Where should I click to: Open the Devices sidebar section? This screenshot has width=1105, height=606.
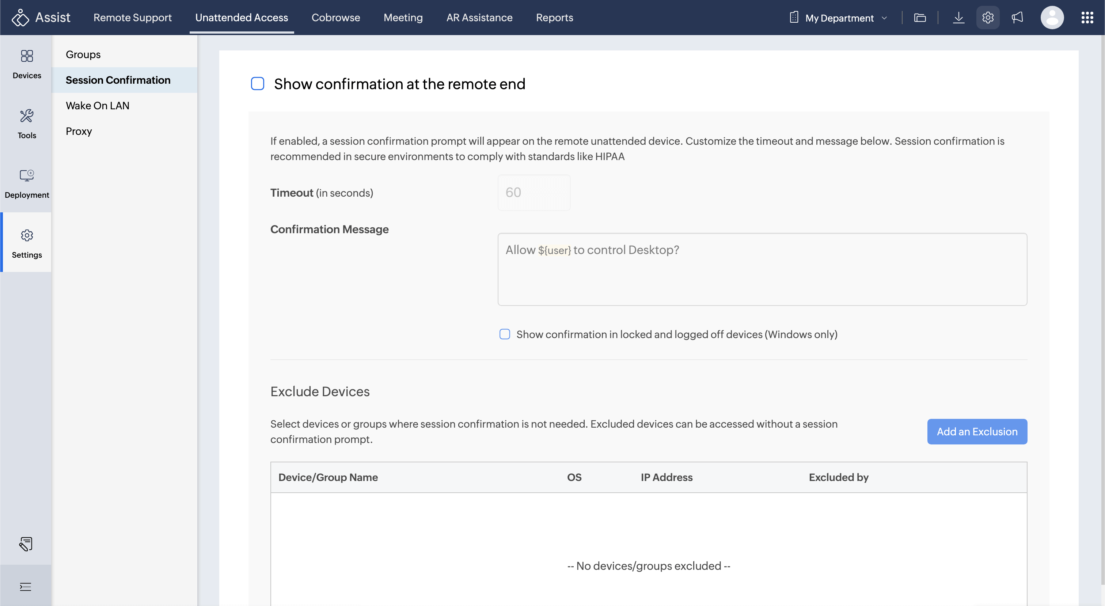[x=27, y=64]
